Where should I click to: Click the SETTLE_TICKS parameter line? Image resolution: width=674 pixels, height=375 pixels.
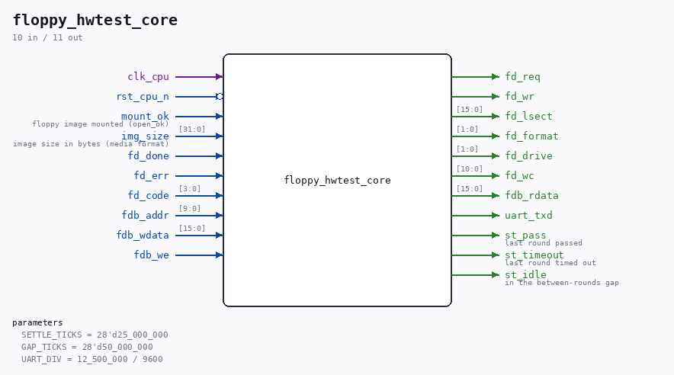click(95, 335)
